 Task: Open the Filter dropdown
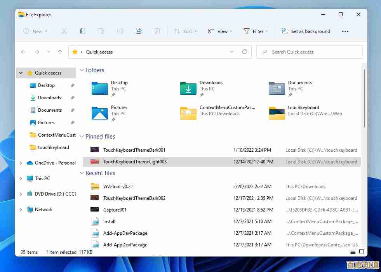coord(256,31)
